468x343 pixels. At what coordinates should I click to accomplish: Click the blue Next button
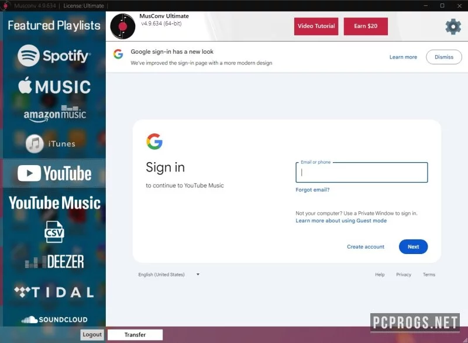pyautogui.click(x=413, y=247)
